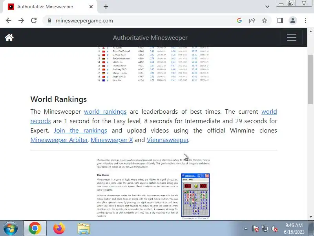Screen dimensions: 314x236
Task: Open the Chrome profile avatar
Action: pyautogui.click(x=292, y=20)
